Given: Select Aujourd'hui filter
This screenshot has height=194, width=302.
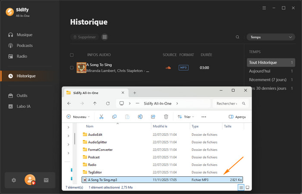Looking at the screenshot, I should [271, 71].
